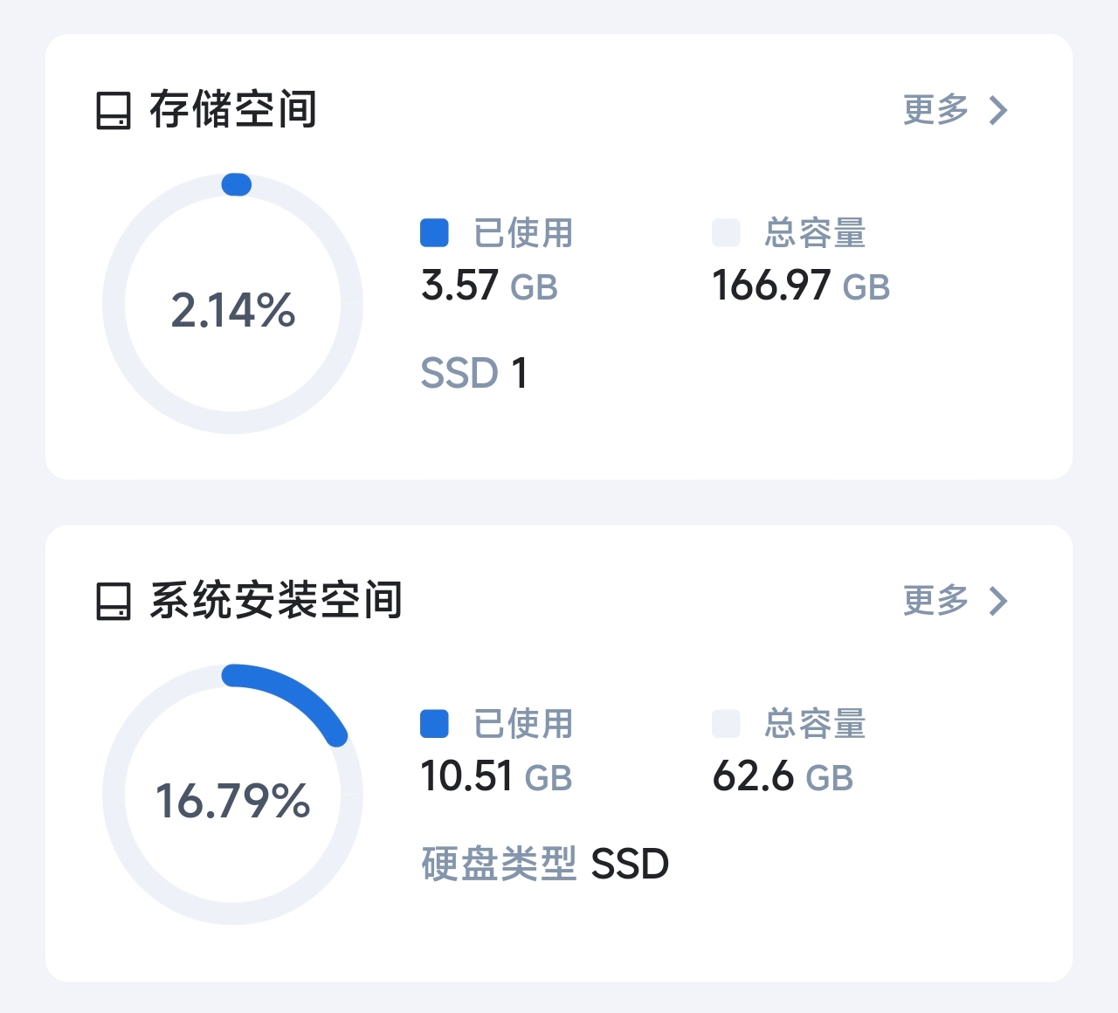Click the disk icon beside 存储空间
This screenshot has height=1013, width=1118.
coord(114,111)
